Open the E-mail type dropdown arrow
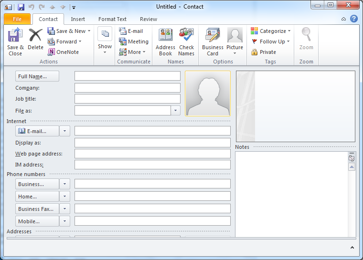This screenshot has width=363, height=260. click(x=64, y=131)
